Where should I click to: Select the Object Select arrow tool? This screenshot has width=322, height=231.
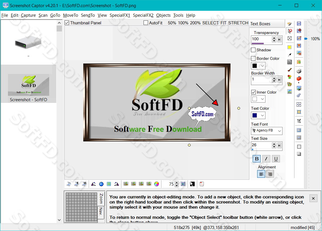290,31
